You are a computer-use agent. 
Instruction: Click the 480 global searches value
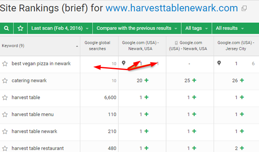[112, 148]
